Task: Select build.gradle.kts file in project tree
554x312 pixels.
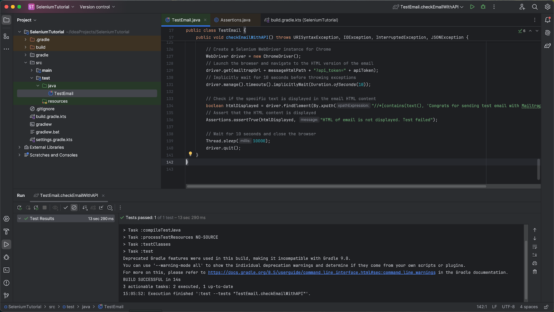Action: tap(51, 117)
